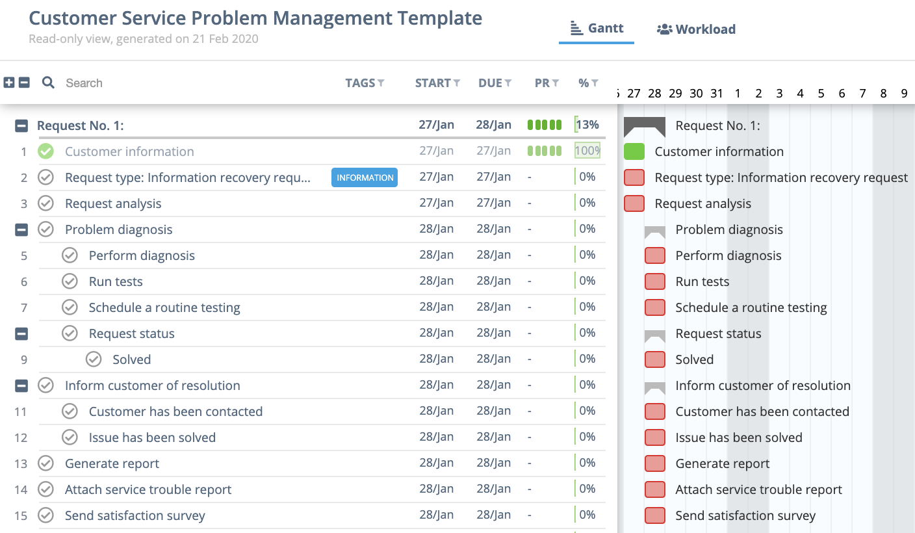The image size is (915, 533).
Task: Toggle completion checkmark on Run tests
Action: (x=70, y=281)
